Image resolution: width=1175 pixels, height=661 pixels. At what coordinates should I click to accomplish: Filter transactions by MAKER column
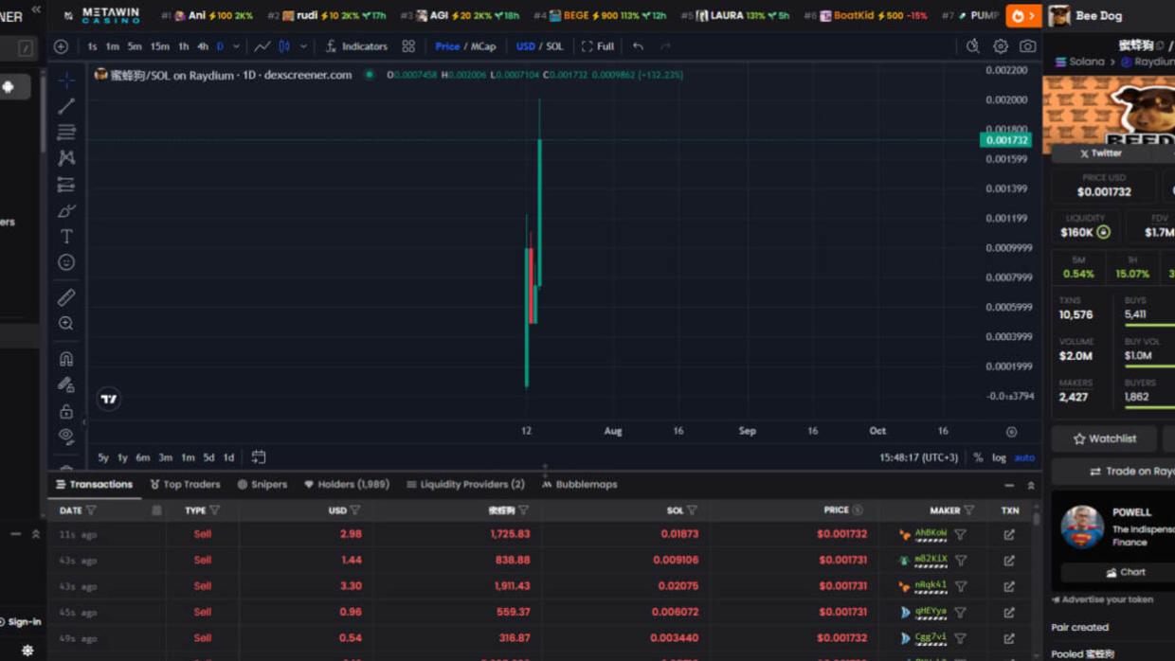coord(968,510)
